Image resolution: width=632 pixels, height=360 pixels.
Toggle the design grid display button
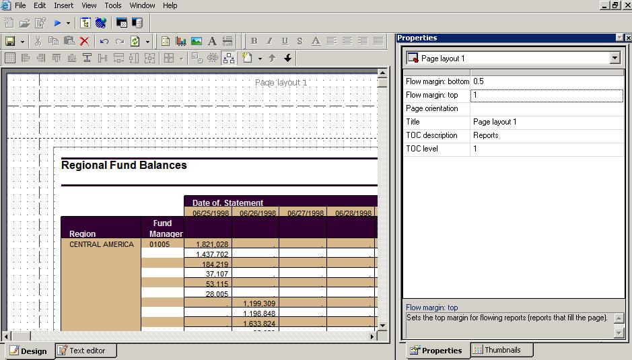point(10,58)
